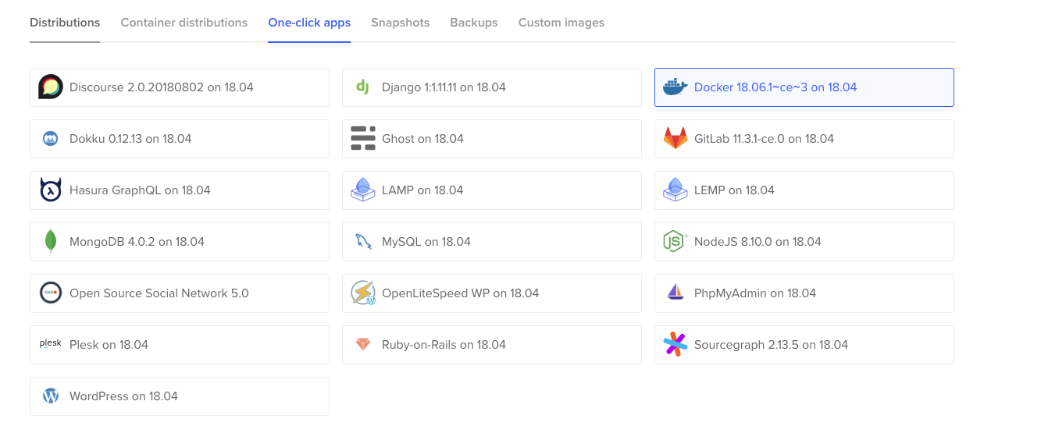The height and width of the screenshot is (433, 1041).
Task: Click the Hasura GraphQL lambda icon
Action: (50, 190)
